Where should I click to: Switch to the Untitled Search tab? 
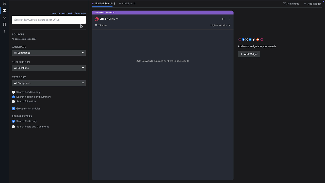[x=103, y=3]
